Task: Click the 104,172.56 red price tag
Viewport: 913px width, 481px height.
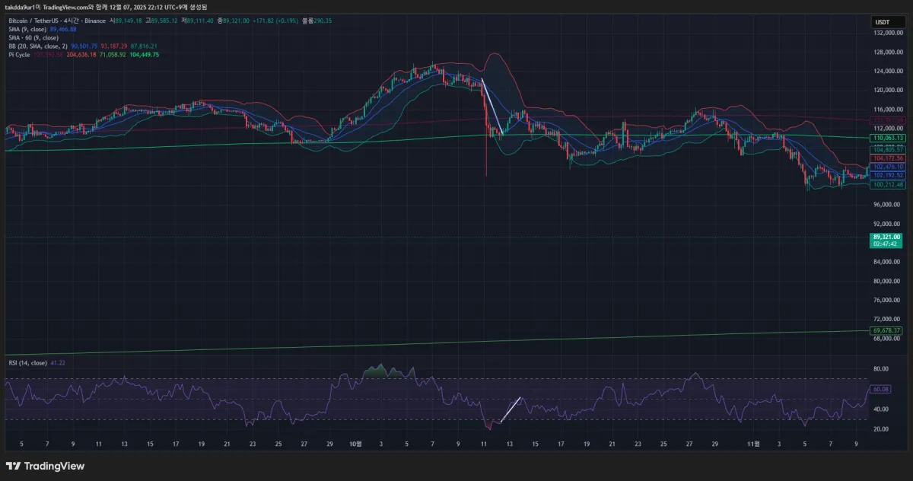Action: (x=888, y=158)
